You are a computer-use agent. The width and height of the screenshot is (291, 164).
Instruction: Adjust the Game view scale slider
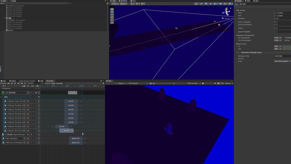tap(163, 83)
